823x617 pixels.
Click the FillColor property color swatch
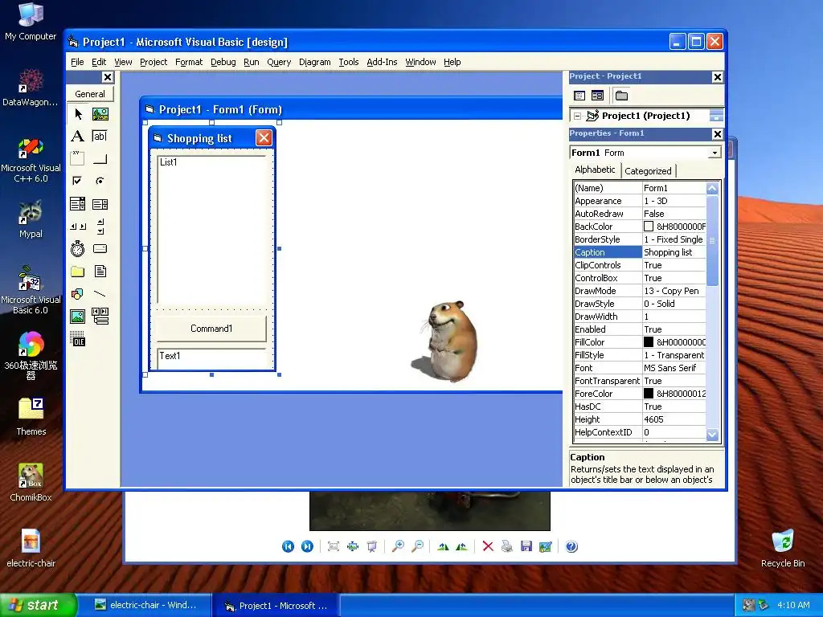649,342
